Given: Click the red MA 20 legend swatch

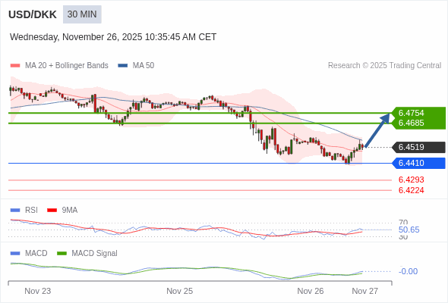Looking at the screenshot, I should click(x=15, y=66).
